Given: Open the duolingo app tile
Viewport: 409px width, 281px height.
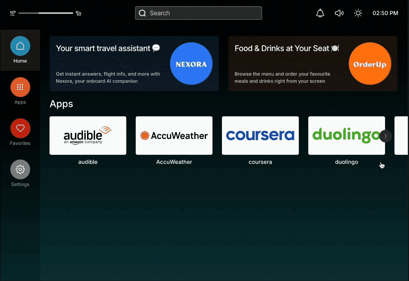Looking at the screenshot, I should coord(346,136).
